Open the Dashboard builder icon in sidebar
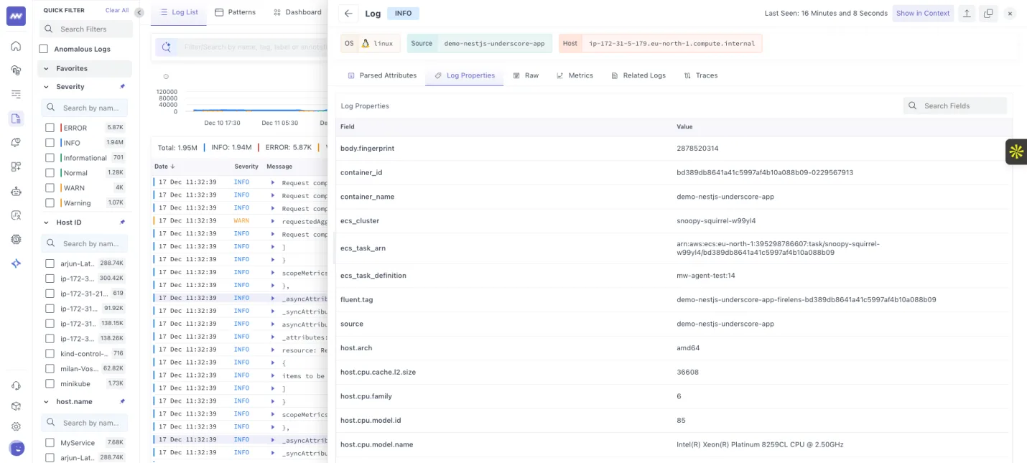Screen dimensions: 1027x463 tap(16, 167)
